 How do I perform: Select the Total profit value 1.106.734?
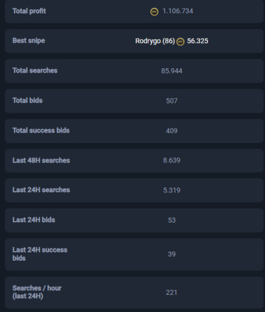click(x=178, y=11)
